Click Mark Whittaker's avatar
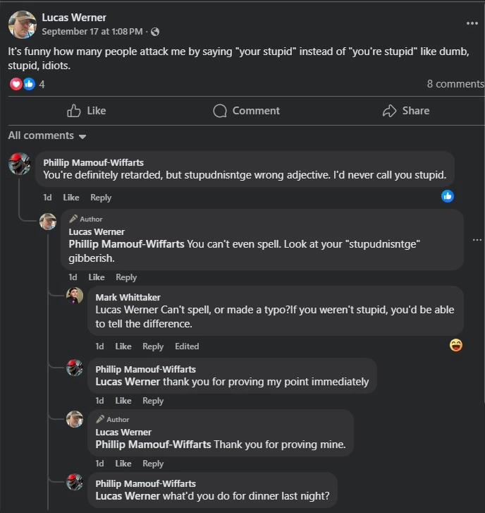 click(75, 296)
